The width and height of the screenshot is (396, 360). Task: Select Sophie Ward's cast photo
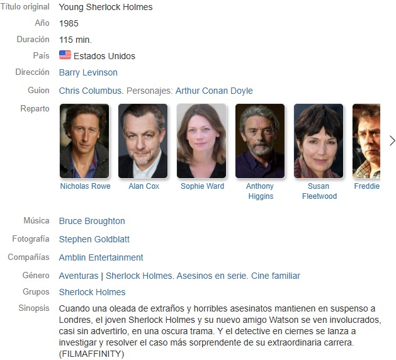[x=201, y=141]
